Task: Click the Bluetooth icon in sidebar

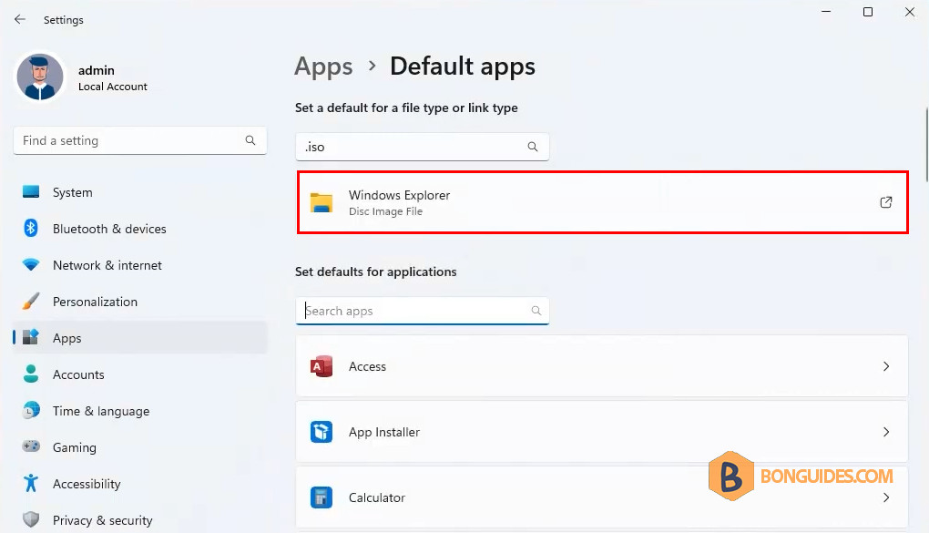Action: coord(31,229)
